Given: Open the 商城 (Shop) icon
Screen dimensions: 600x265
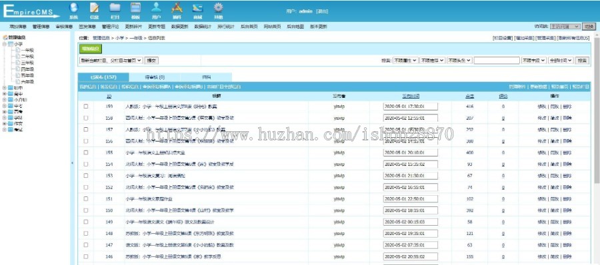Looking at the screenshot, I should point(197,7).
